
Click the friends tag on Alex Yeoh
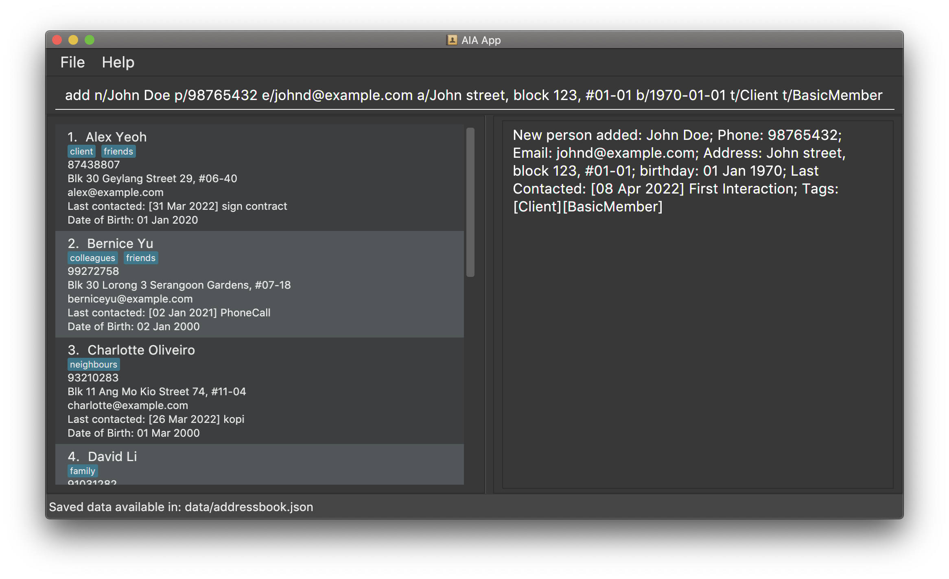pyautogui.click(x=118, y=150)
